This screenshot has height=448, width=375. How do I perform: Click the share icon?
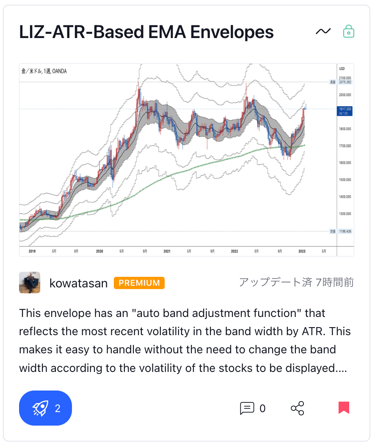(298, 408)
